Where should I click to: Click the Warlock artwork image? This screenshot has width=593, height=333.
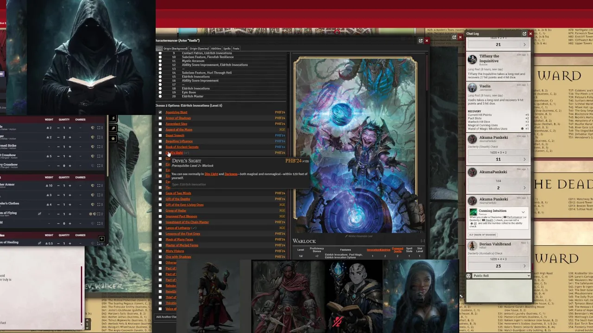point(355,145)
